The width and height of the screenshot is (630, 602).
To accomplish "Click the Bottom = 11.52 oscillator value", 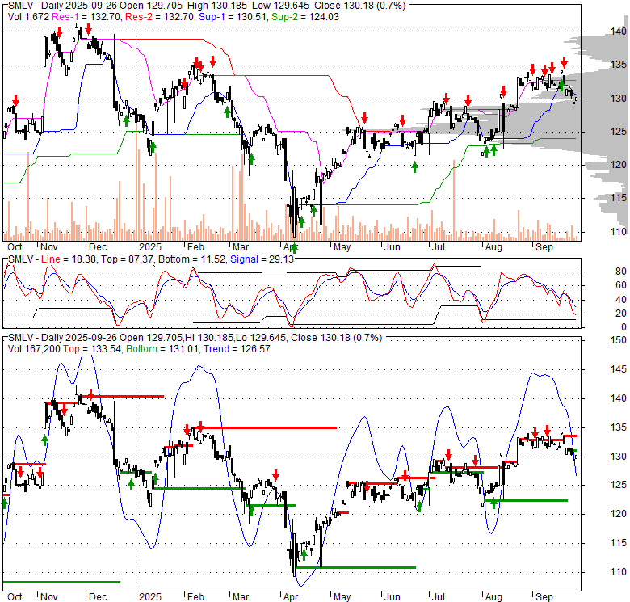I will click(192, 259).
